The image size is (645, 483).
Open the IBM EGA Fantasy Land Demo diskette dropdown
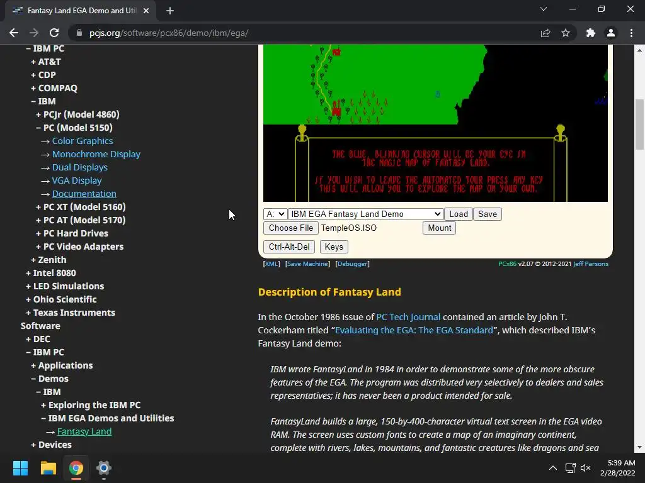pos(365,214)
